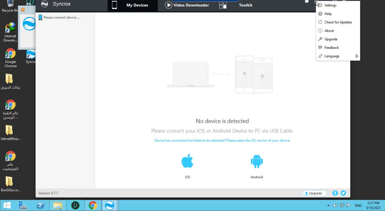The height and width of the screenshot is (211, 385).
Task: Select Please connect device in sidebar
Action: click(59, 17)
